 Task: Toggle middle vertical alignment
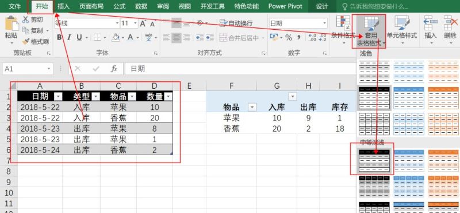tap(177, 23)
